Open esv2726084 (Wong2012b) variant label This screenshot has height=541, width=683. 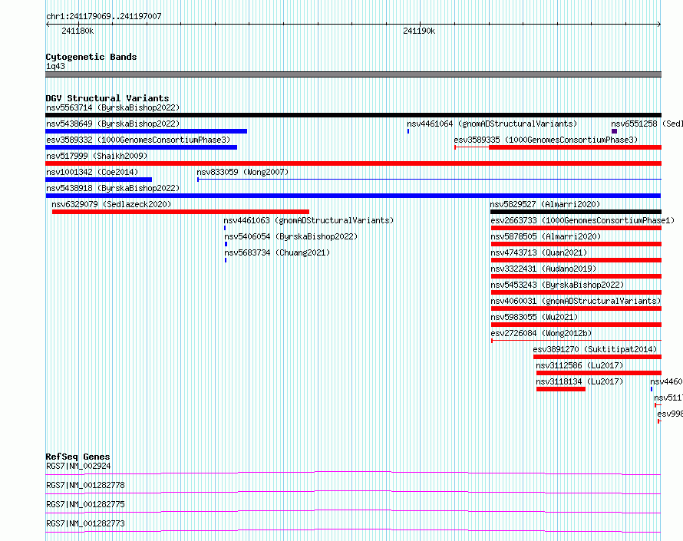click(541, 333)
